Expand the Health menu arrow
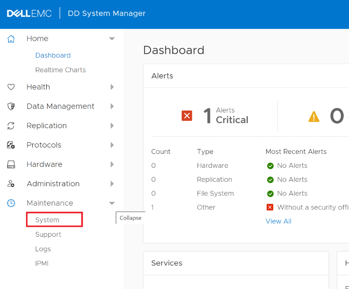Screen dimensions: 349x289 point(112,87)
